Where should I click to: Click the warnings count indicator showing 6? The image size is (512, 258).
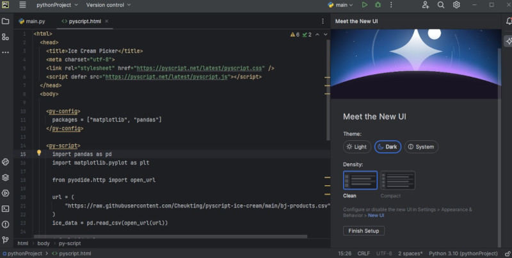(x=295, y=35)
